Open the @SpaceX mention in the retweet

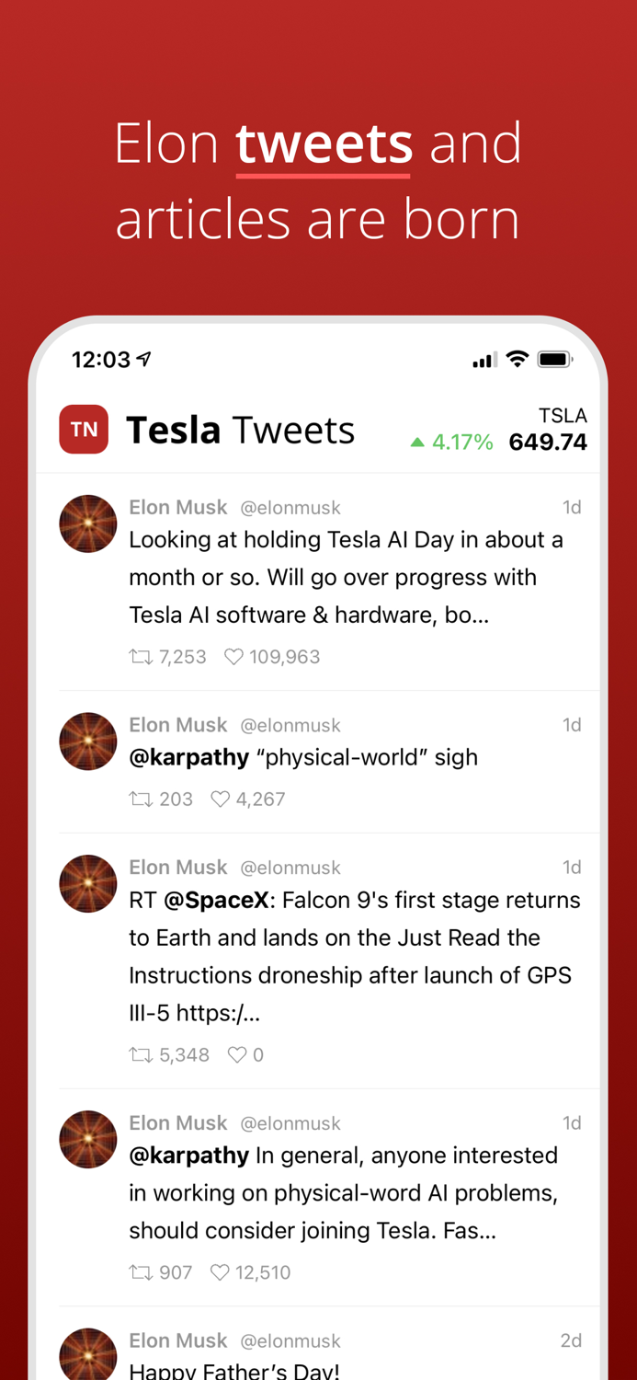tap(217, 901)
